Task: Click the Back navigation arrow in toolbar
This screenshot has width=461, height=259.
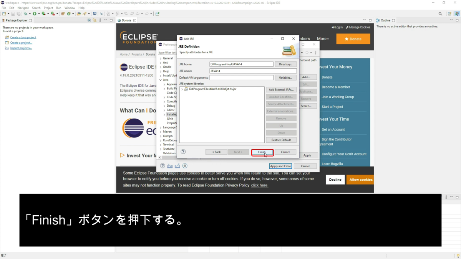Action: 138,14
